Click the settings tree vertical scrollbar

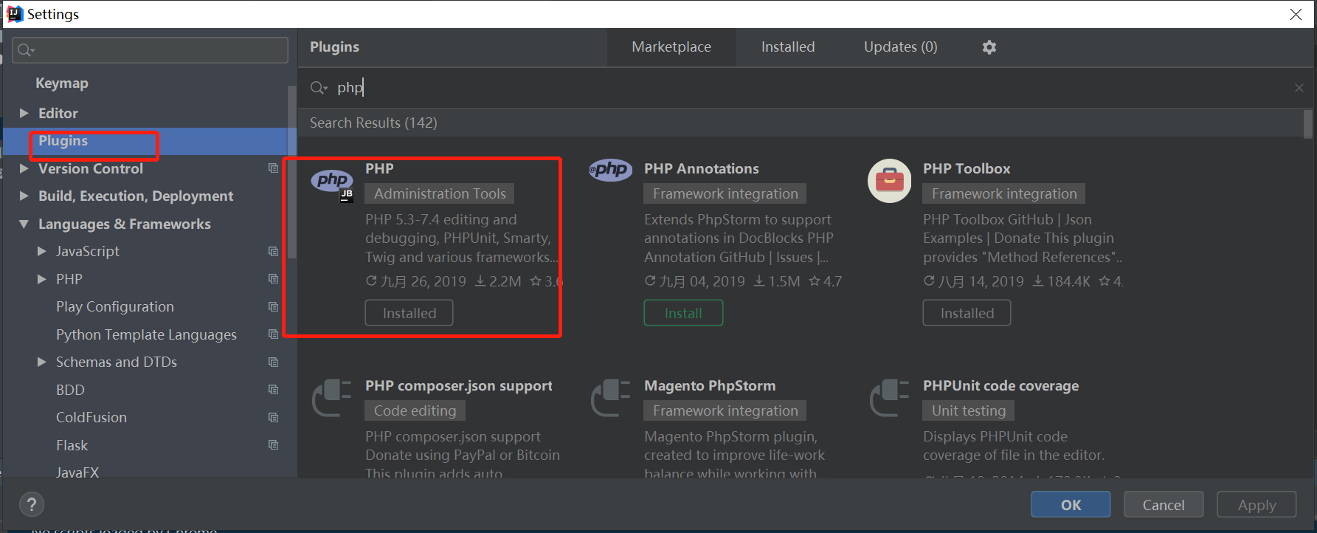(x=292, y=173)
